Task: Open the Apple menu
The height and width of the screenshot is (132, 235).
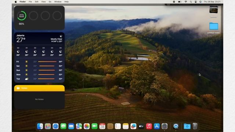Action: [16, 2]
